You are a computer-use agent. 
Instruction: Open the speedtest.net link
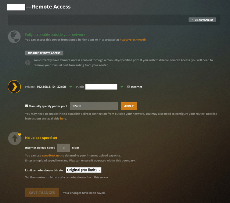click(x=51, y=156)
